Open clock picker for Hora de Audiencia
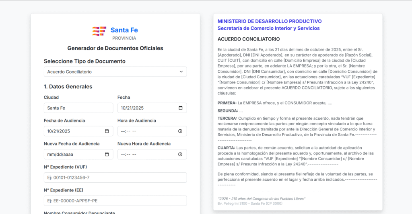This screenshot has height=214, width=412. 180,131
